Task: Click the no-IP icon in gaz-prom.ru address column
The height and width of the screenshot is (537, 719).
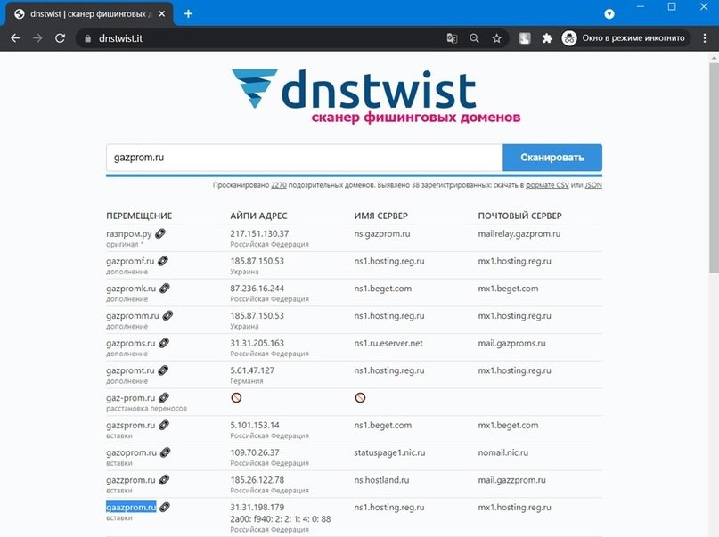Action: coord(236,398)
